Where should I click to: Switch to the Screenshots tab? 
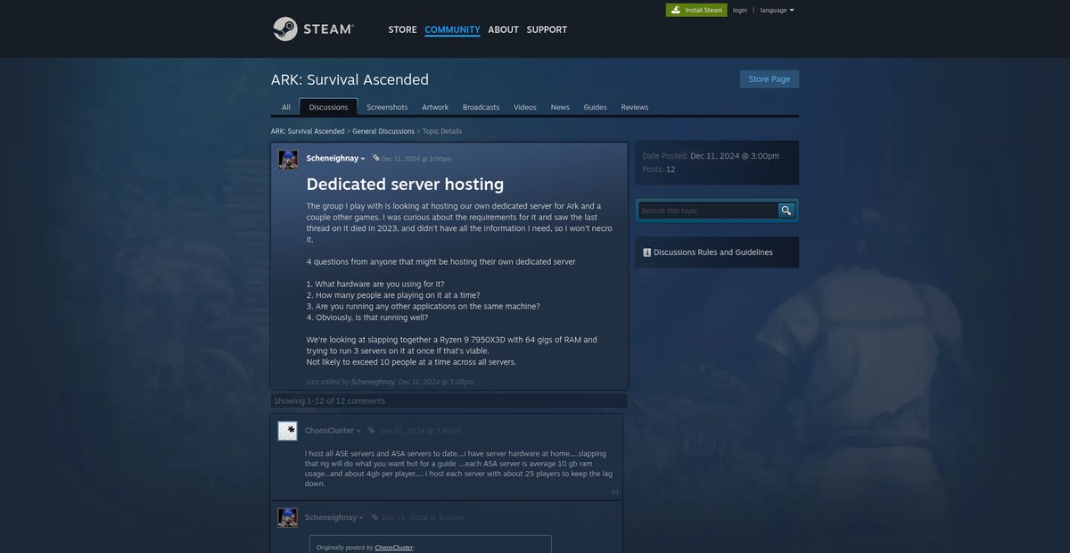pyautogui.click(x=387, y=107)
